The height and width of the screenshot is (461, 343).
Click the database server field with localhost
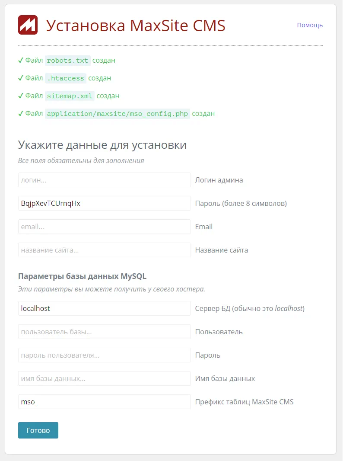[x=105, y=308]
